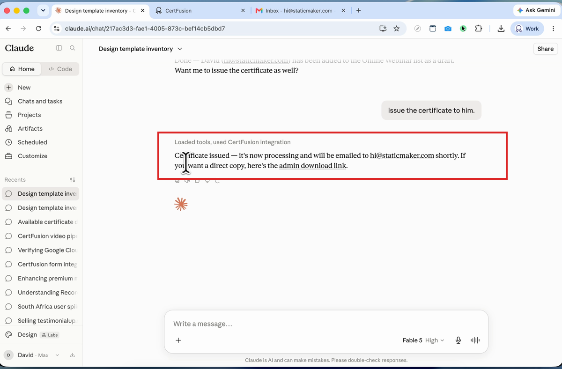Open 'Available certificate' recent chat
562x369 pixels.
(41, 222)
